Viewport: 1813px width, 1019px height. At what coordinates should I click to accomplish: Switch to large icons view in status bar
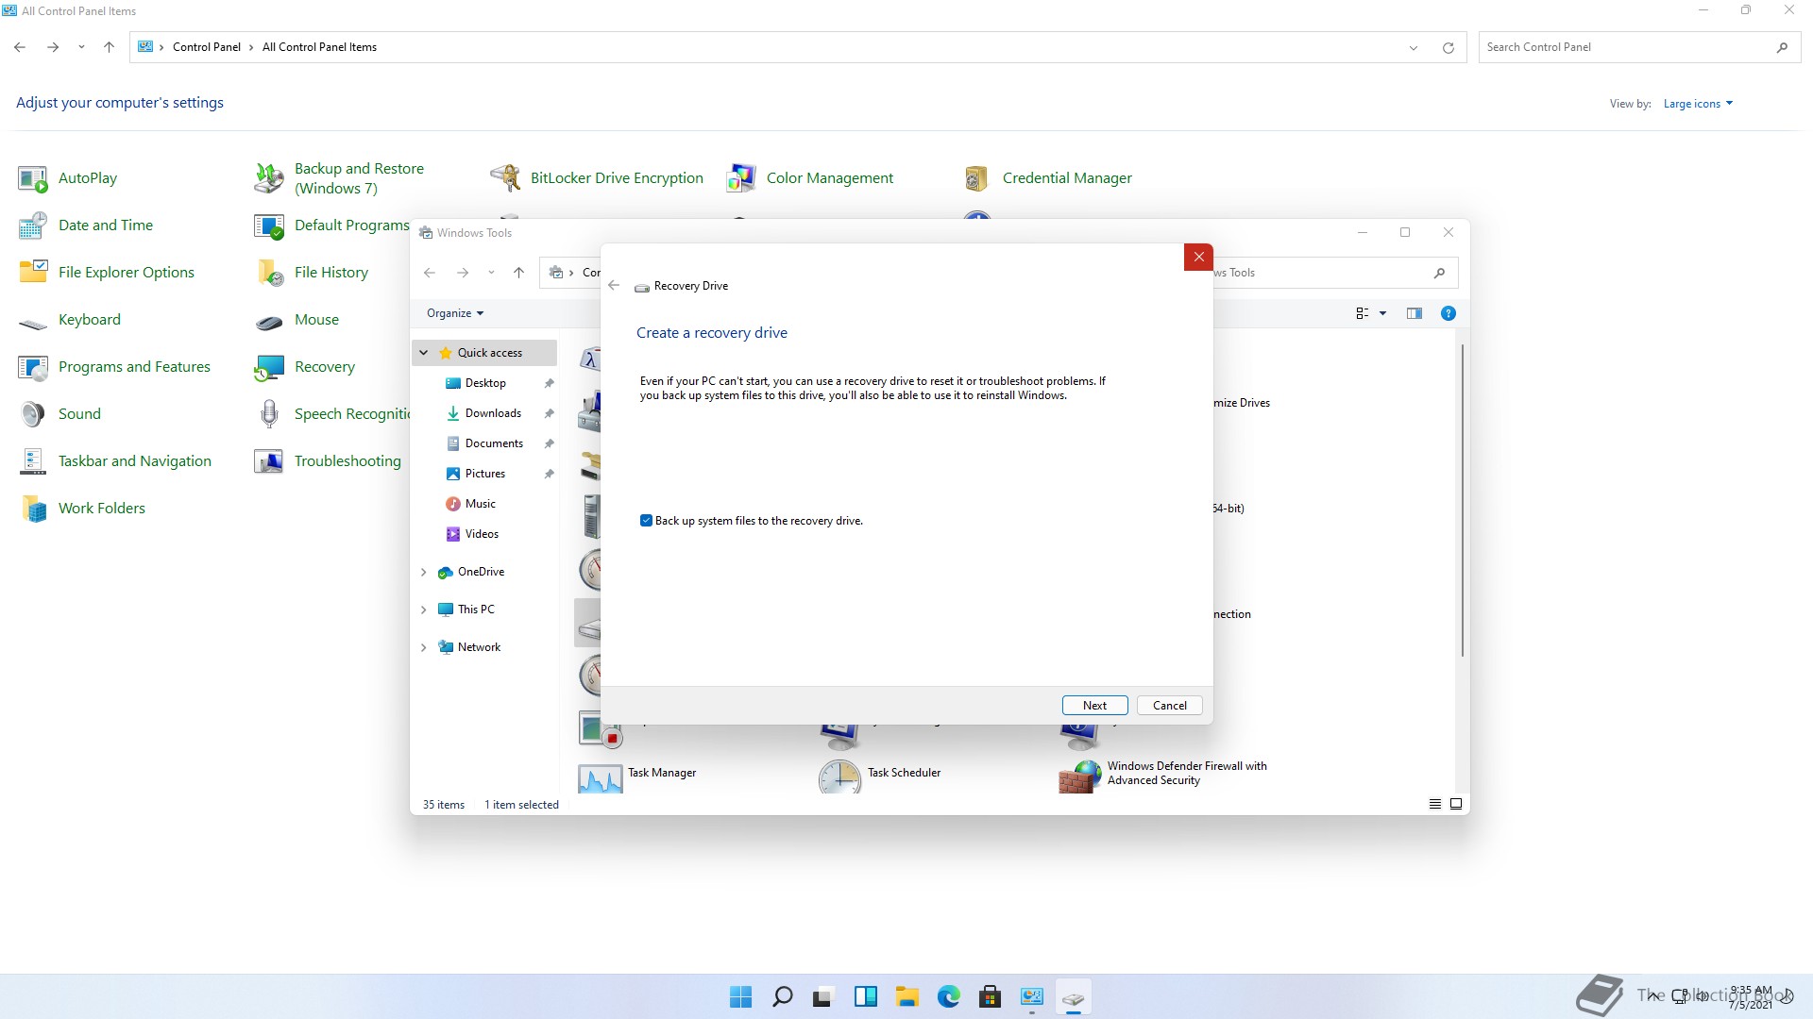pos(1456,804)
